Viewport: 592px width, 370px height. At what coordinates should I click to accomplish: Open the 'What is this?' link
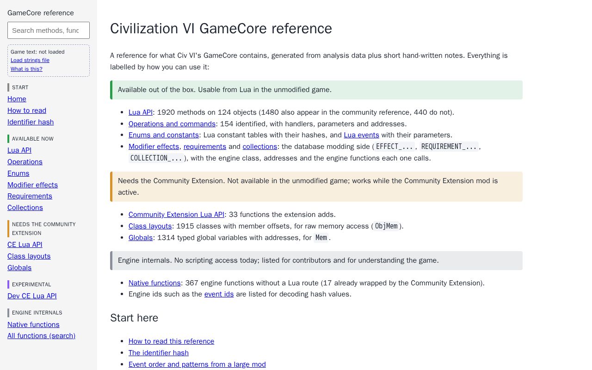click(x=26, y=69)
